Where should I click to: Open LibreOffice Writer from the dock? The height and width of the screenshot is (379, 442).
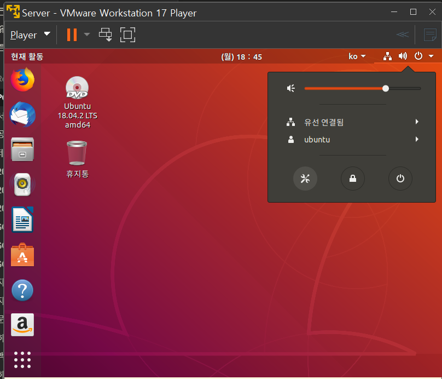[x=22, y=220]
